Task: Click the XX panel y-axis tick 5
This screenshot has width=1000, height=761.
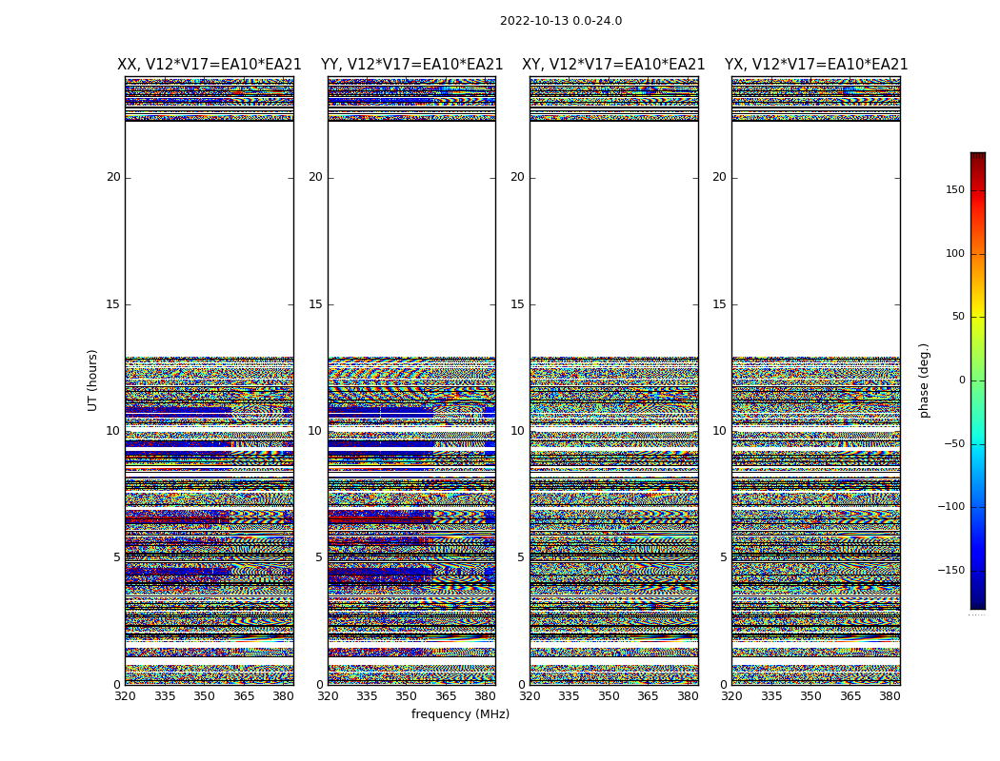Action: (117, 557)
